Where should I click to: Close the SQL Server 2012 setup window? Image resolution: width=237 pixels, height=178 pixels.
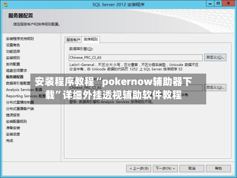pos(228,3)
